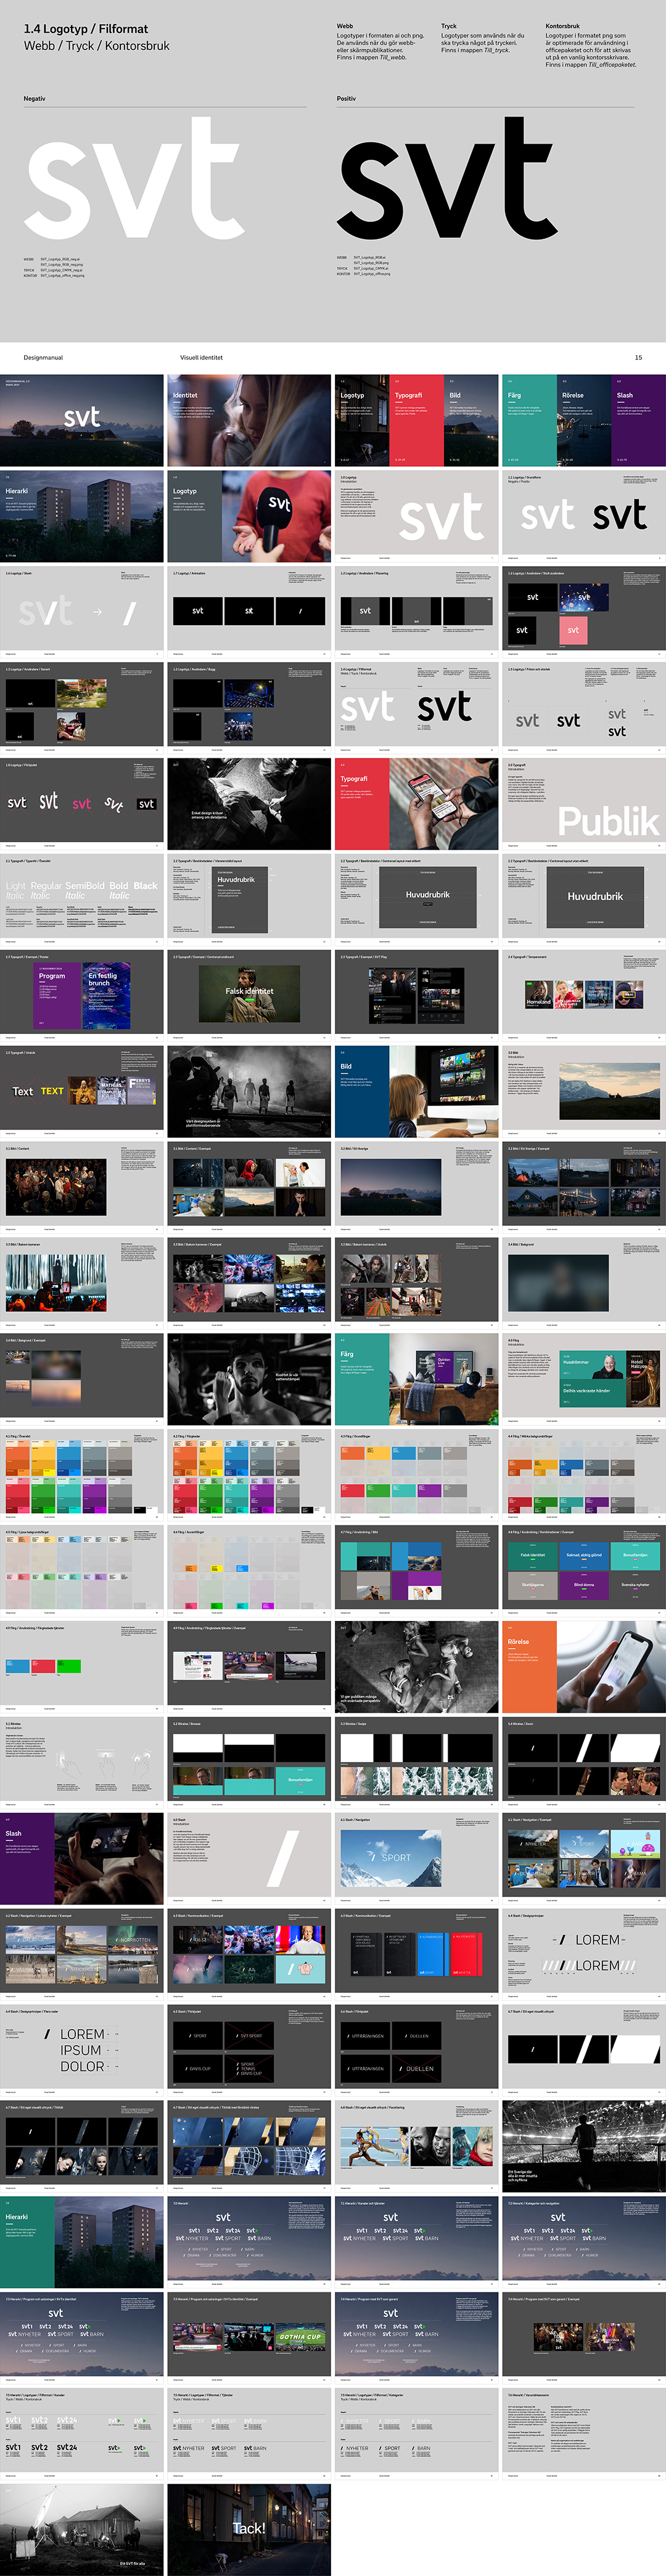Open the red "Typografi" section thumbnail
Viewport: 666px width, 2576px height.
click(416, 804)
